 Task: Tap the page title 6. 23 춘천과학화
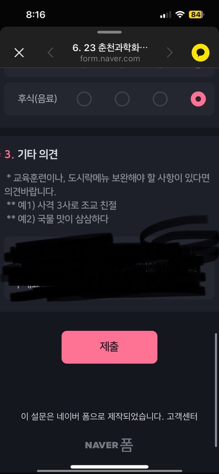[x=110, y=48]
